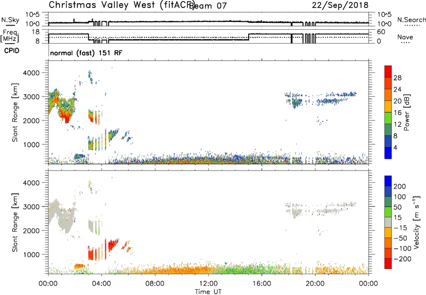Click the 15 value on velocity color bar
Screen dimensions: 426x295
[x=397, y=217]
